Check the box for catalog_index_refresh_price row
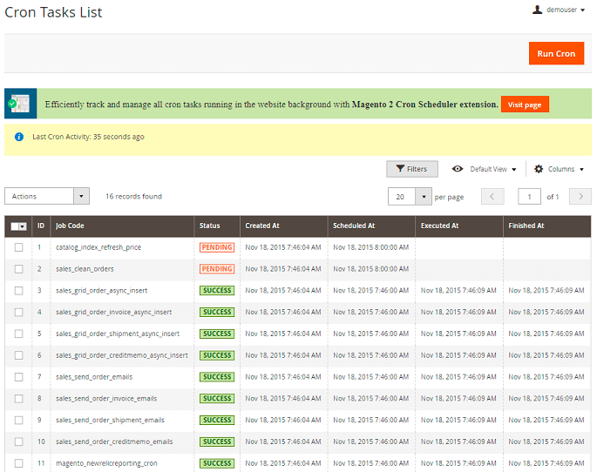This screenshot has height=472, width=597. pos(19,247)
